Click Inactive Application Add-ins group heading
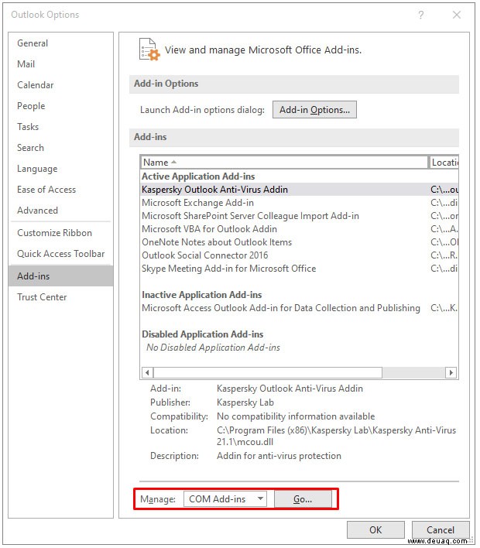480x548 pixels. pos(202,295)
